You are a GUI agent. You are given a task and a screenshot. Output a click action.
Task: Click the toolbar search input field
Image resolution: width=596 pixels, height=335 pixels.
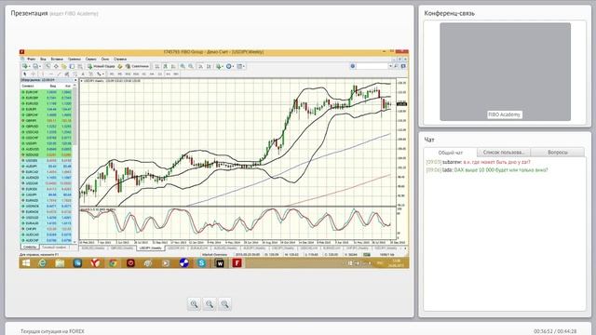pos(372,66)
